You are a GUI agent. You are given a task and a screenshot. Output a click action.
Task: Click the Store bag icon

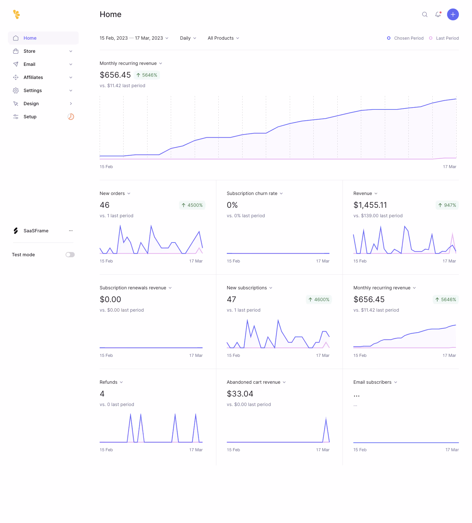tap(16, 51)
